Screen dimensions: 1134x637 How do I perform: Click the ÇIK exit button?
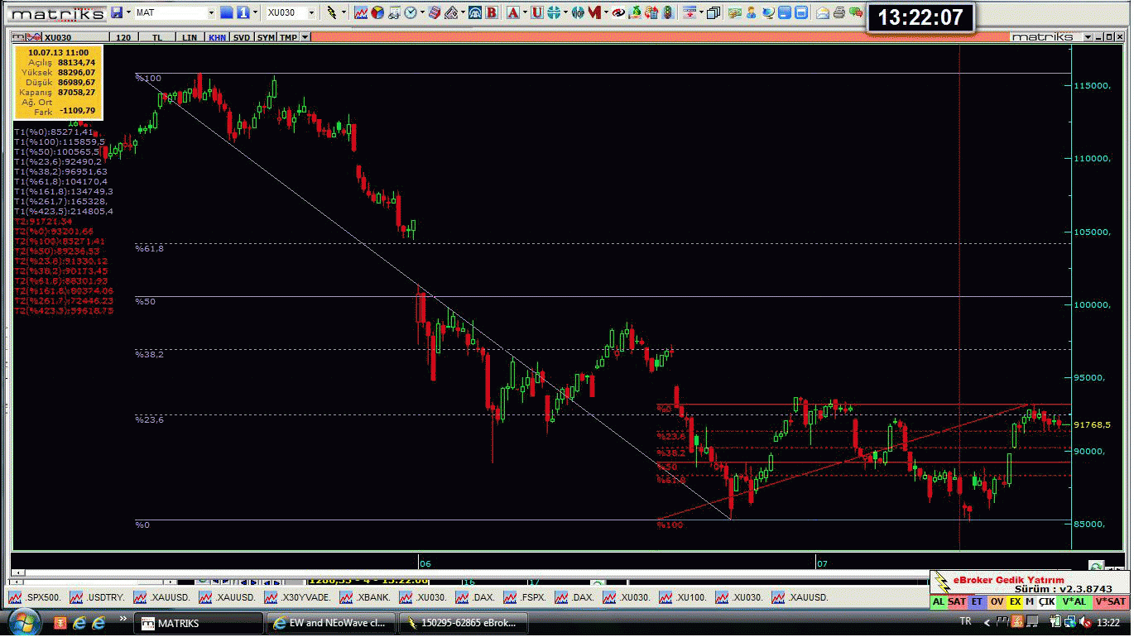point(1046,602)
